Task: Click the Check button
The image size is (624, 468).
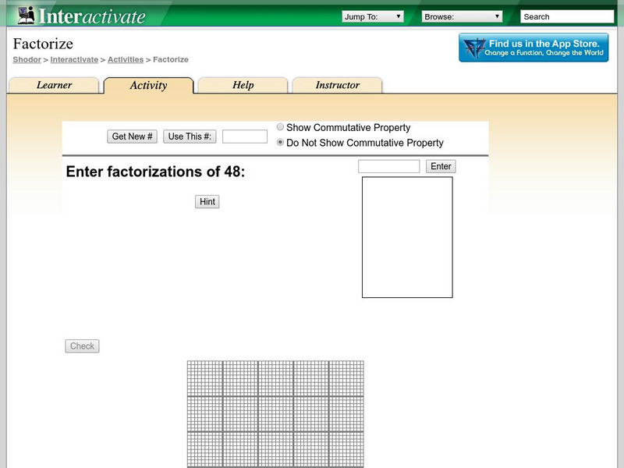Action: (x=82, y=346)
